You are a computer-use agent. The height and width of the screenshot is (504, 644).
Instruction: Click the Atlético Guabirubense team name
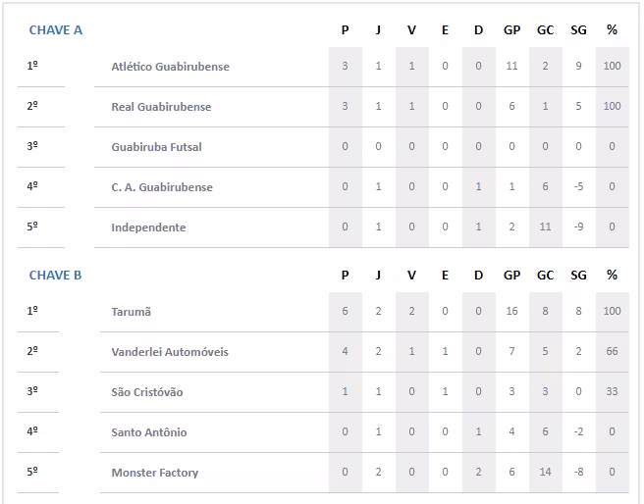pos(170,67)
